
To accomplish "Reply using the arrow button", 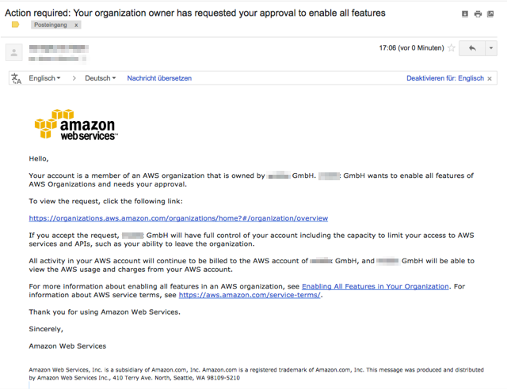I will (472, 48).
